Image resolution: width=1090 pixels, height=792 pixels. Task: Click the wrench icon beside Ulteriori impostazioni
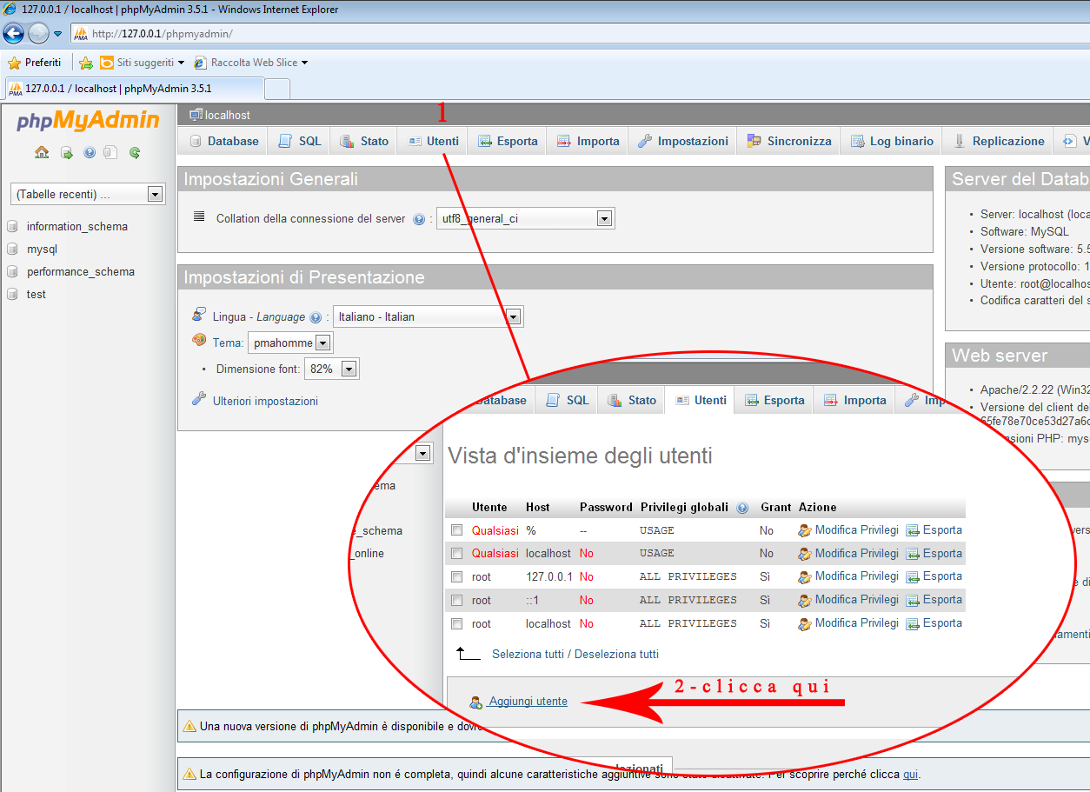pos(199,400)
